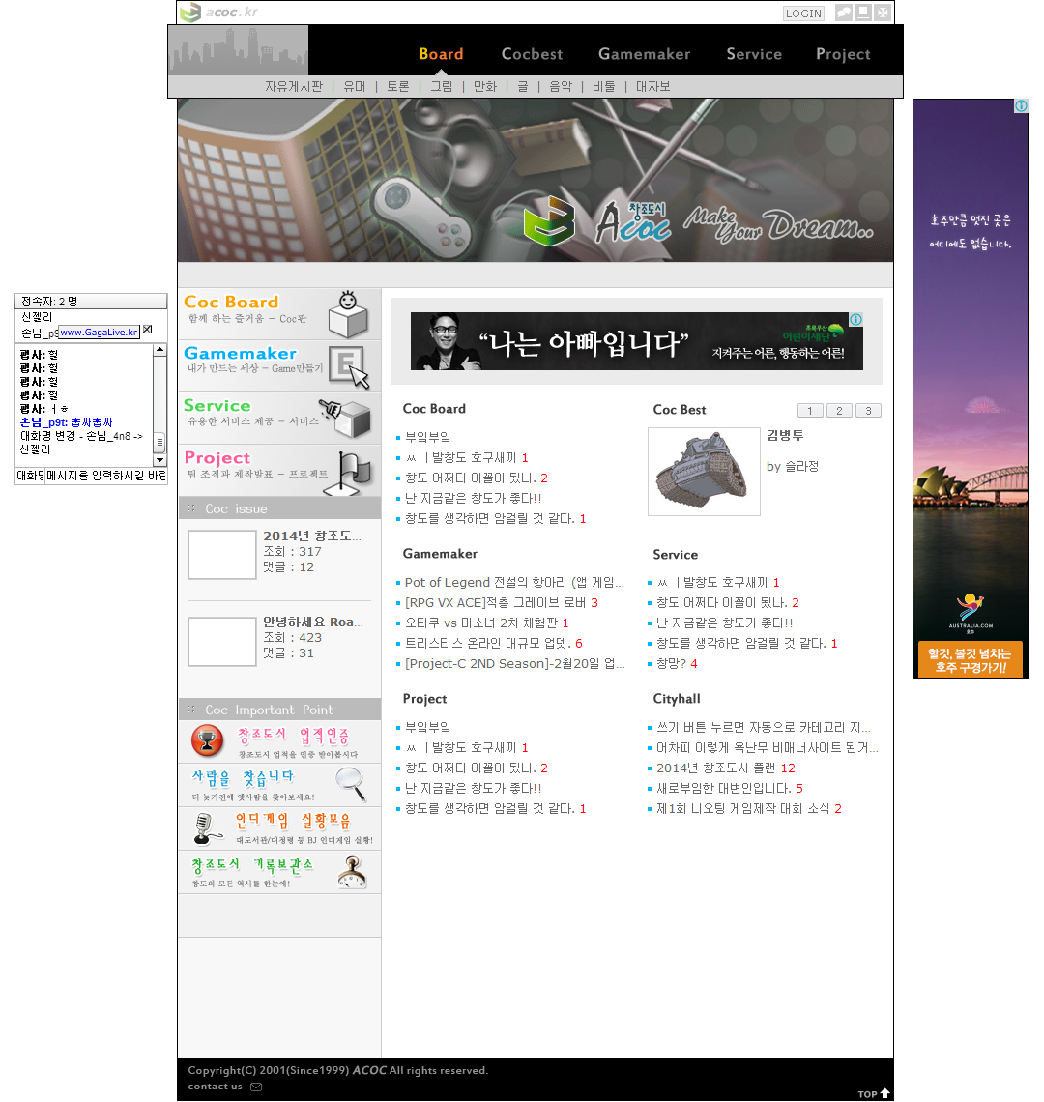Open the Cocbest main menu
Screen dimensions: 1044x1102
pyautogui.click(x=532, y=54)
